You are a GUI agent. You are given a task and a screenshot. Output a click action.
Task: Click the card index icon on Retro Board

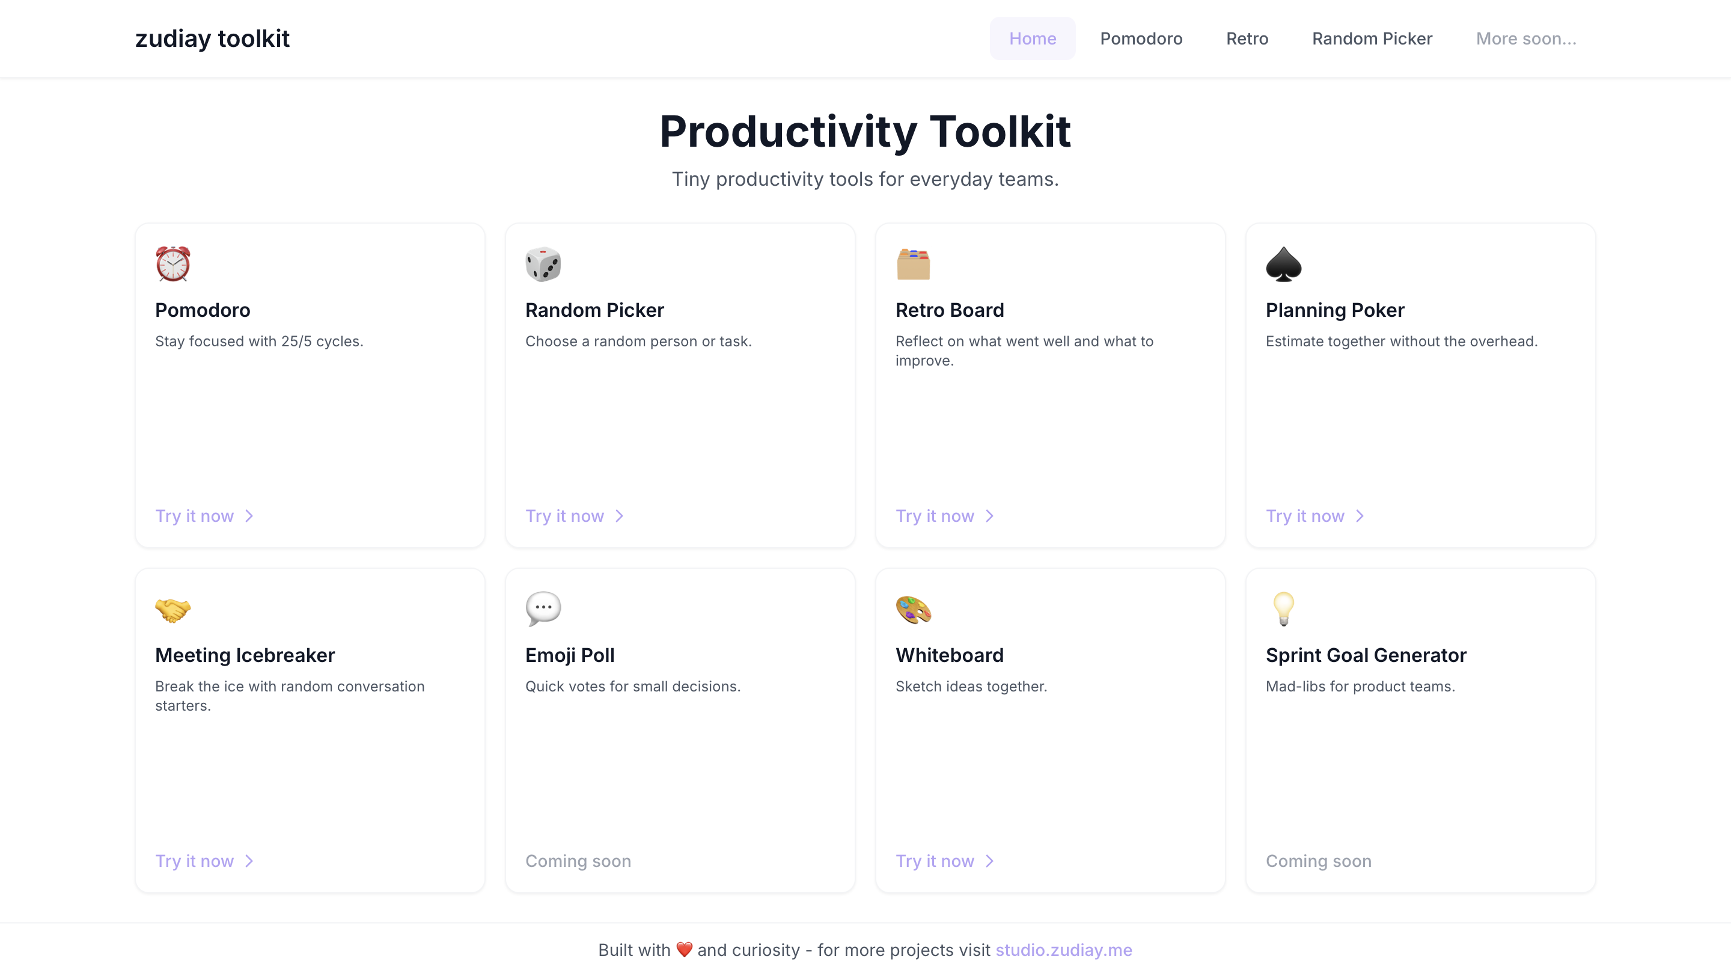click(913, 263)
